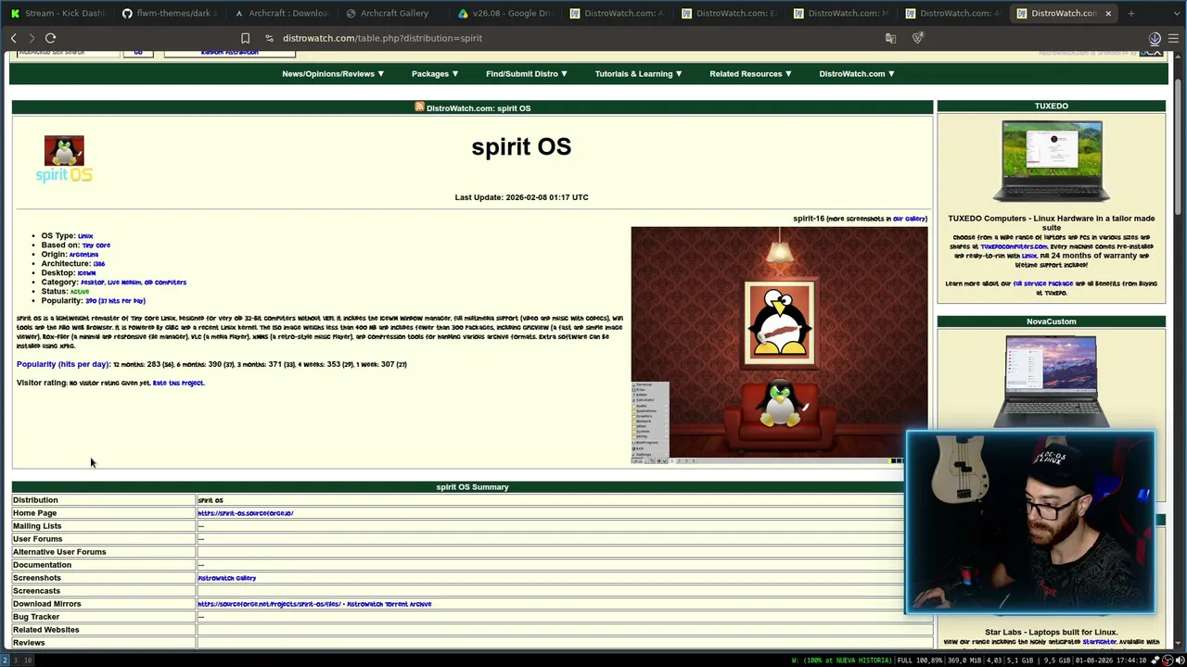Open the spirit-16 desktop screenshot thumbnail

pos(779,345)
